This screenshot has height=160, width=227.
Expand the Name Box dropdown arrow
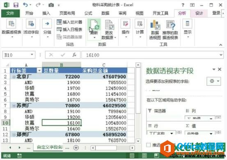[x=32, y=54]
